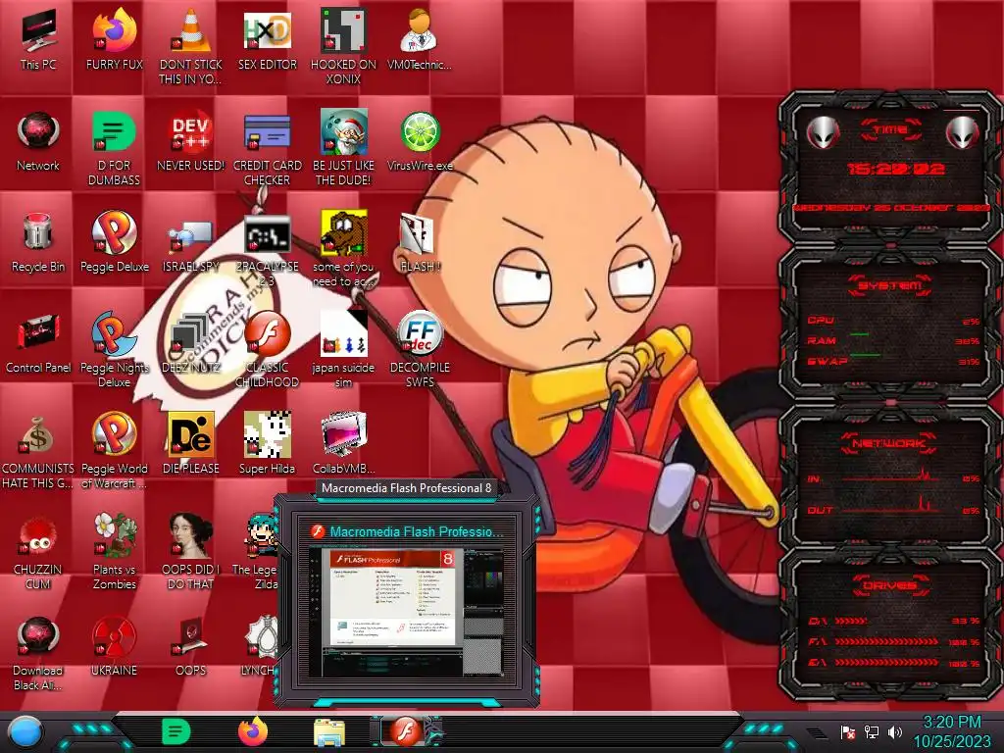The height and width of the screenshot is (753, 1004).
Task: Click the OUT network graph row
Action: pyautogui.click(x=892, y=509)
